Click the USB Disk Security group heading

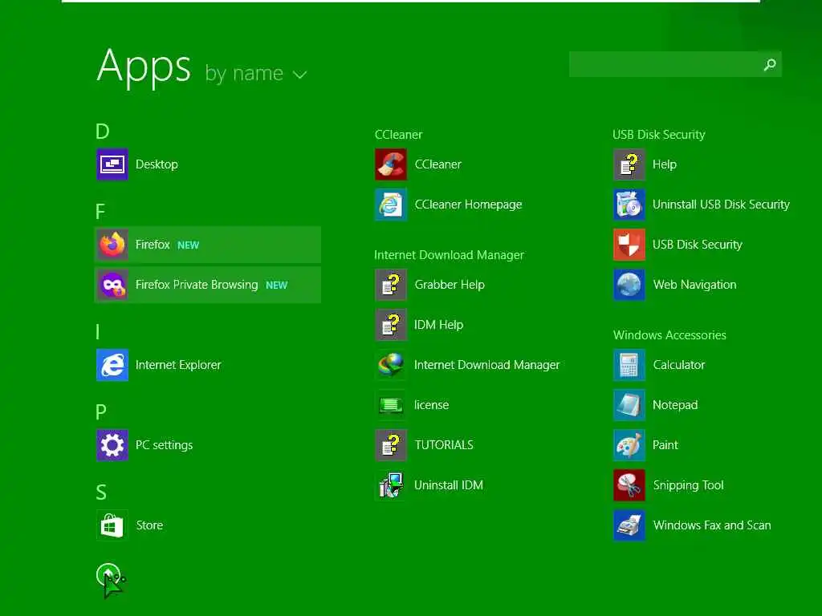click(x=659, y=135)
